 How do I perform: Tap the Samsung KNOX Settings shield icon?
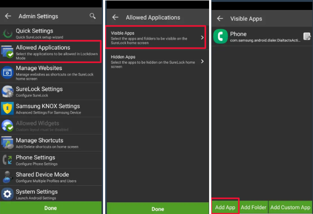7,108
